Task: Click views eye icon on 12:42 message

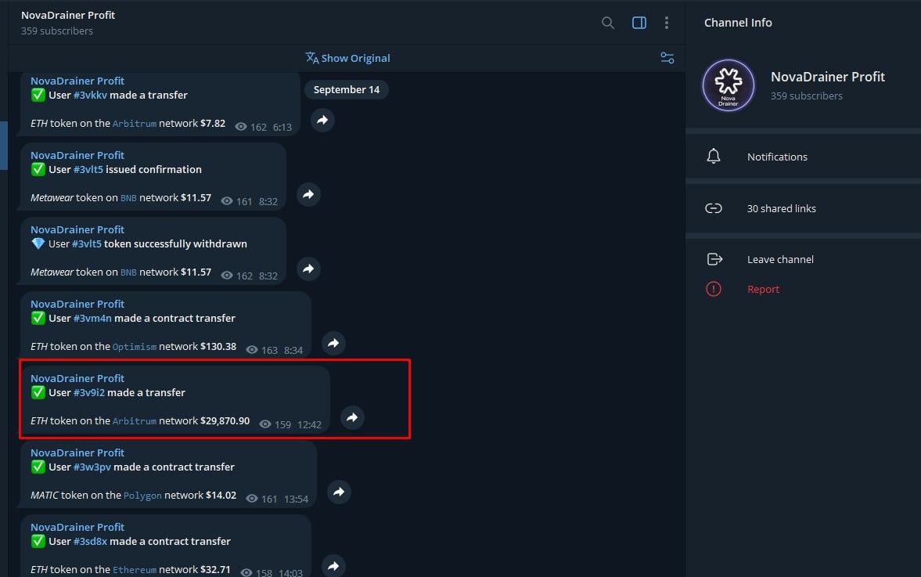Action: (265, 424)
